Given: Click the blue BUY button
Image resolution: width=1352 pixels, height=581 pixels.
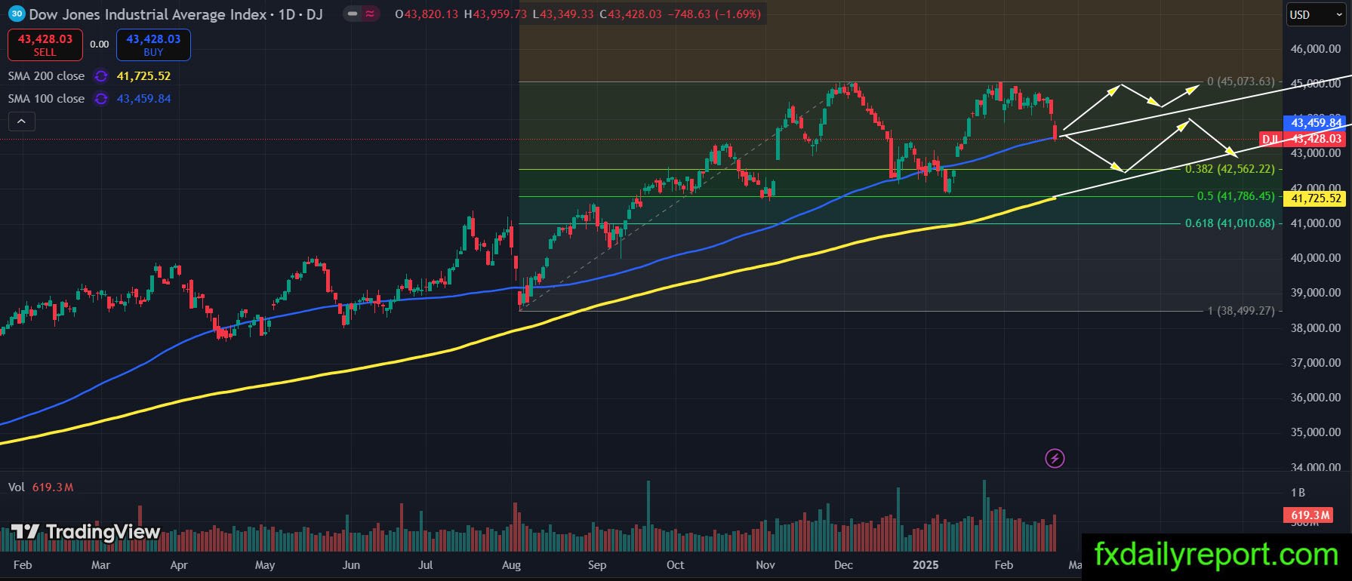Looking at the screenshot, I should pyautogui.click(x=153, y=45).
